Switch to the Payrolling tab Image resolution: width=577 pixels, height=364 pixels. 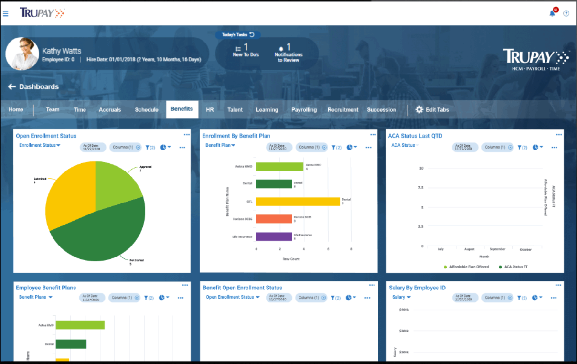point(304,109)
